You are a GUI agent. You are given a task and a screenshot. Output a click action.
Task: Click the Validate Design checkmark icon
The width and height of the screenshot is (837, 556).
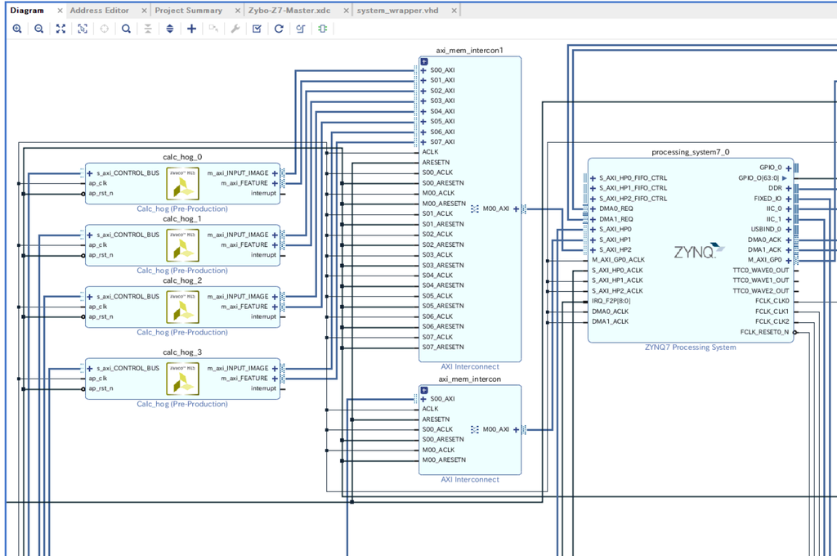point(257,29)
